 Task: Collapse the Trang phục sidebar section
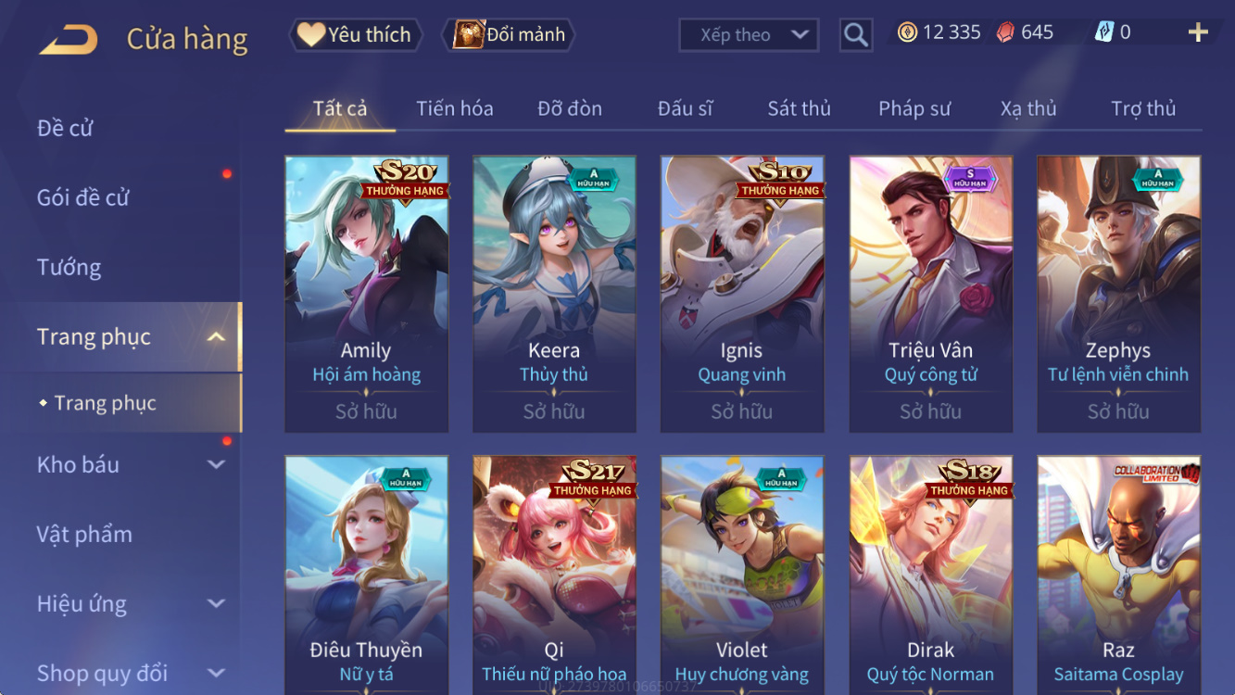click(215, 336)
